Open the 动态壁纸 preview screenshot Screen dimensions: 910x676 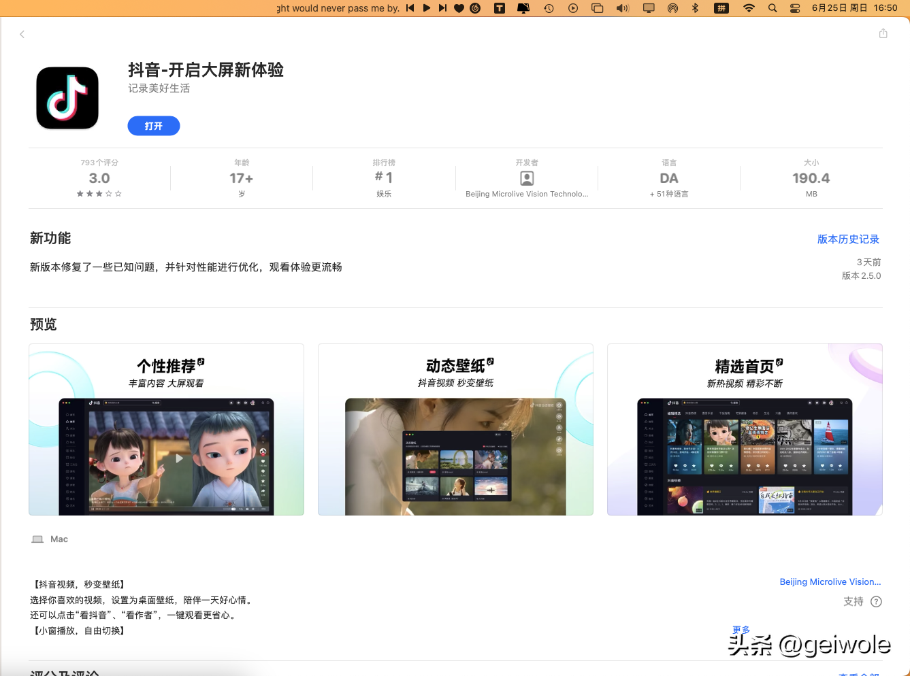point(455,429)
